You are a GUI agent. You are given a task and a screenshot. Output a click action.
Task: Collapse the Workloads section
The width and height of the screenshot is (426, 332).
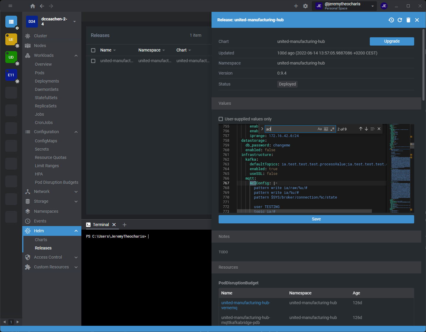point(76,56)
